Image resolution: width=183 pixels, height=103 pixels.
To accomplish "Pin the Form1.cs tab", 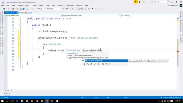I will [x=14, y=13].
